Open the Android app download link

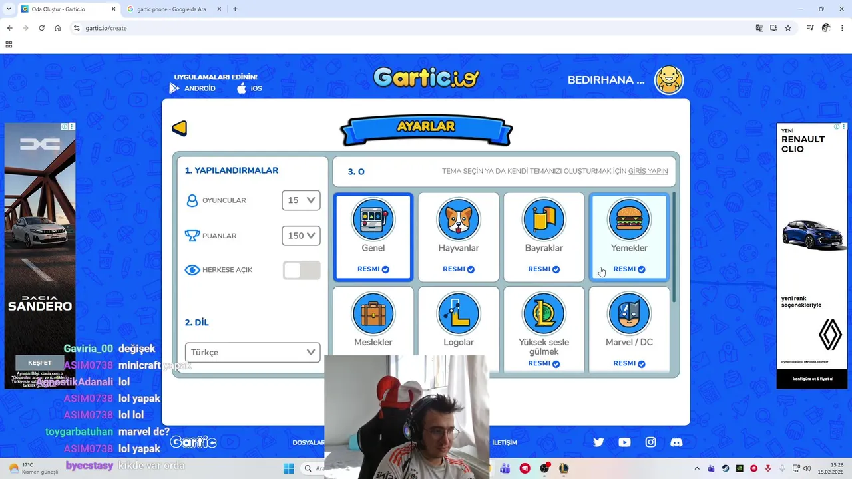192,88
